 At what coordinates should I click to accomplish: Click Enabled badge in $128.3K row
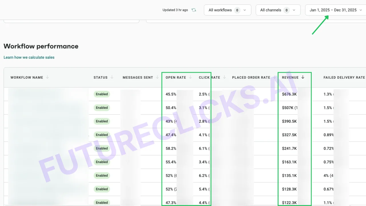tap(102, 189)
